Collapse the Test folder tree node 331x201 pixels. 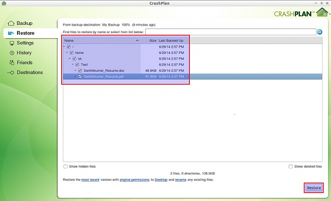coord(73,64)
